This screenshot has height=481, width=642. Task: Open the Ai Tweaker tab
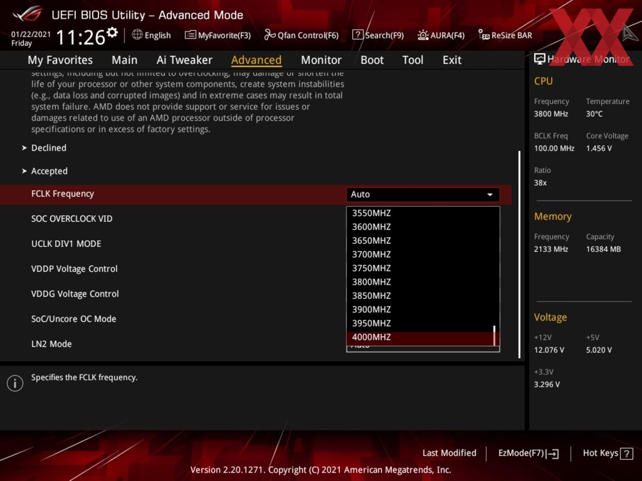(x=185, y=60)
